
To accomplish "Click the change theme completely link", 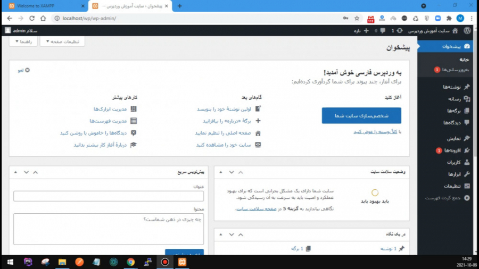I will (375, 132).
